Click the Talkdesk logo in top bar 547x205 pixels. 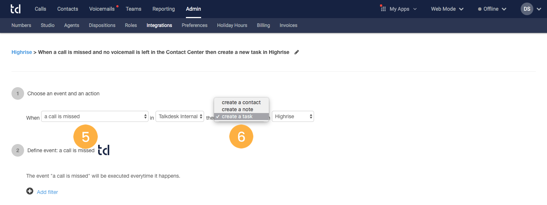(x=16, y=9)
